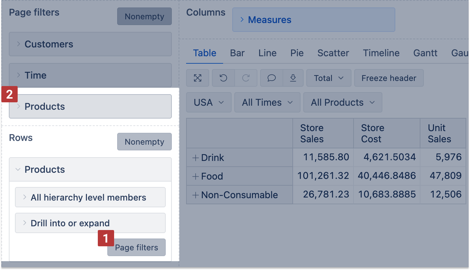Expand All hierarchy level members section
Viewport: 470px width, 270px height.
click(x=90, y=198)
